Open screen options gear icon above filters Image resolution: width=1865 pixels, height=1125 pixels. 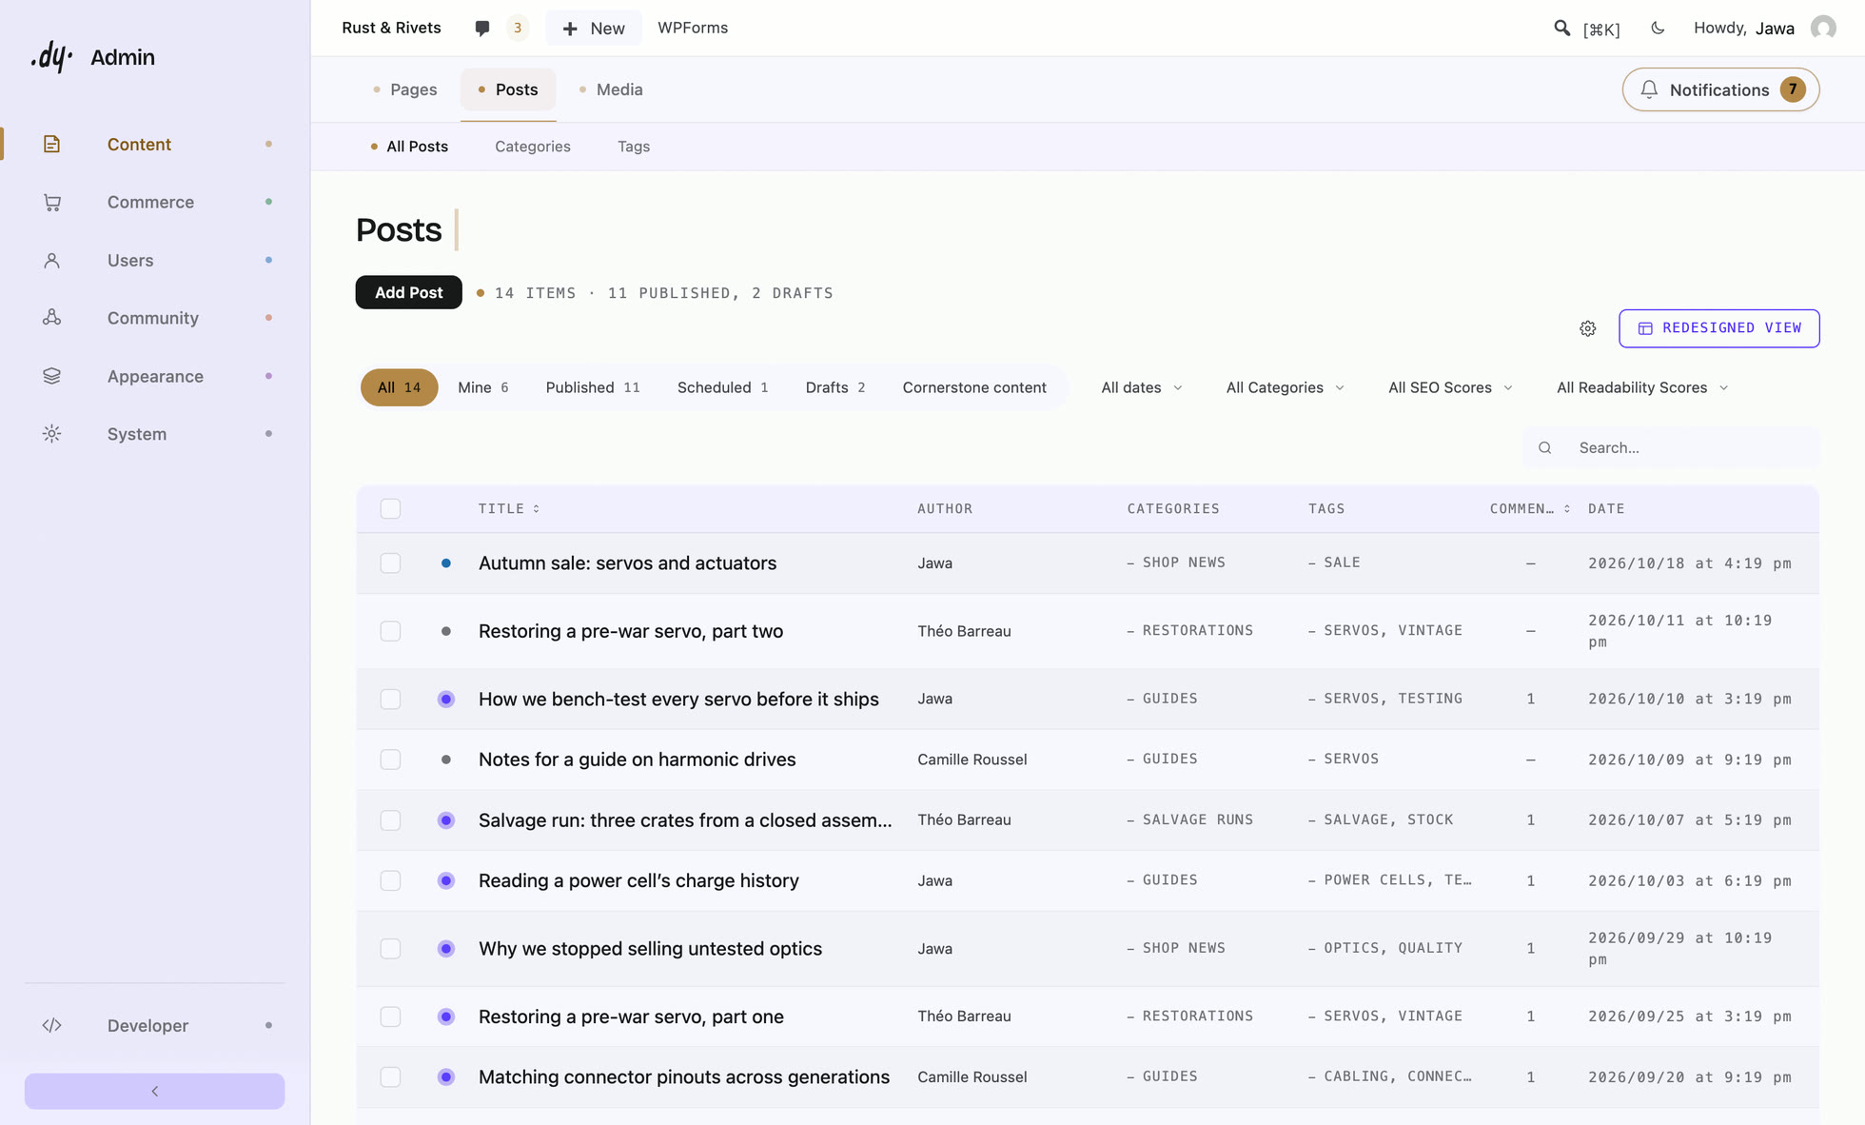click(x=1588, y=328)
